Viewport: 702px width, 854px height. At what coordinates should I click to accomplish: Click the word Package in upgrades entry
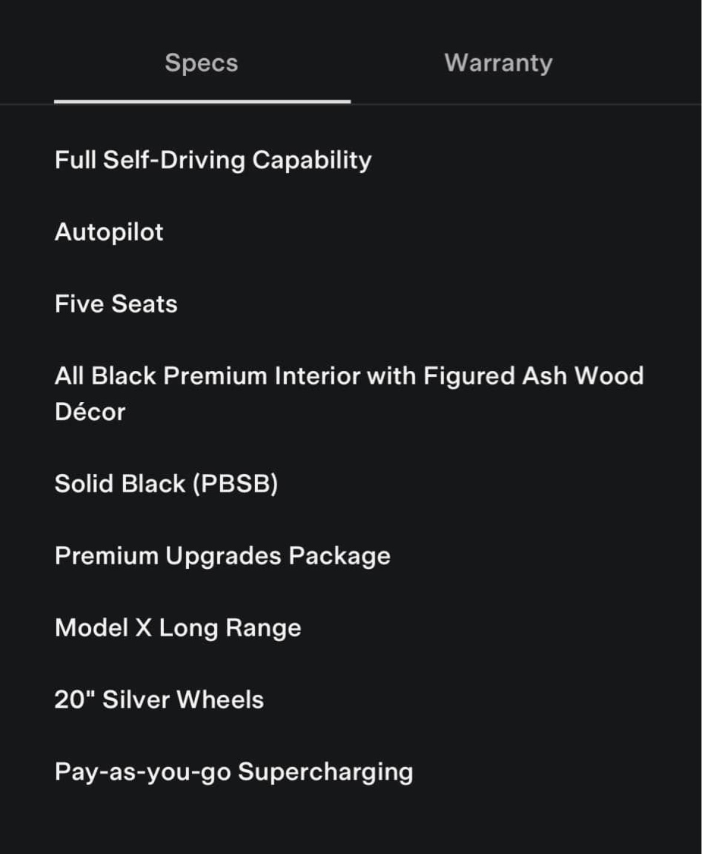(340, 556)
